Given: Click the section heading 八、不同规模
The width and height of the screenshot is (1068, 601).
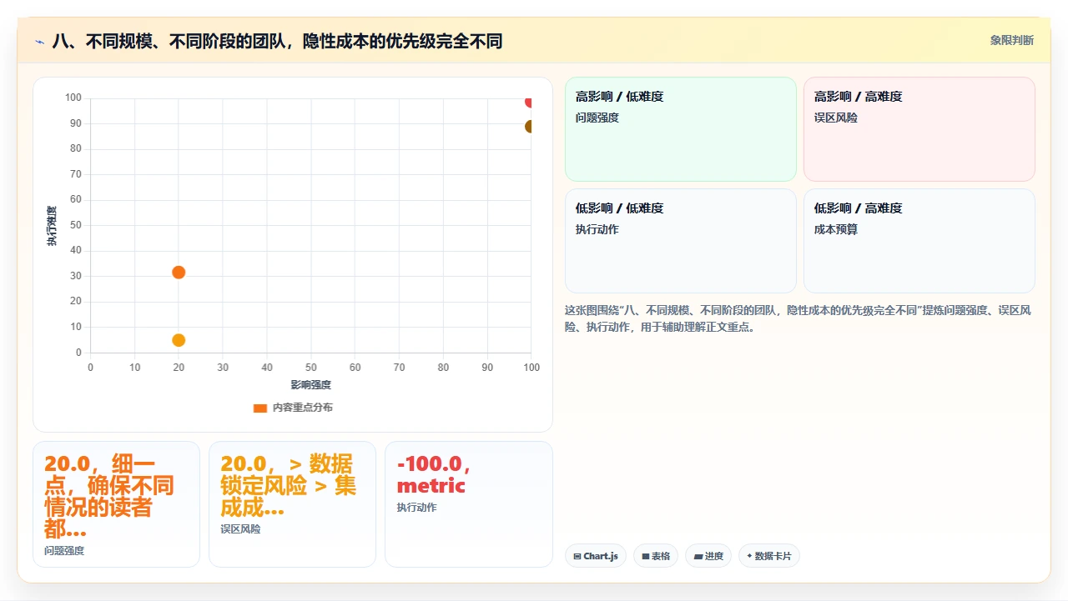Looking at the screenshot, I should (x=277, y=41).
